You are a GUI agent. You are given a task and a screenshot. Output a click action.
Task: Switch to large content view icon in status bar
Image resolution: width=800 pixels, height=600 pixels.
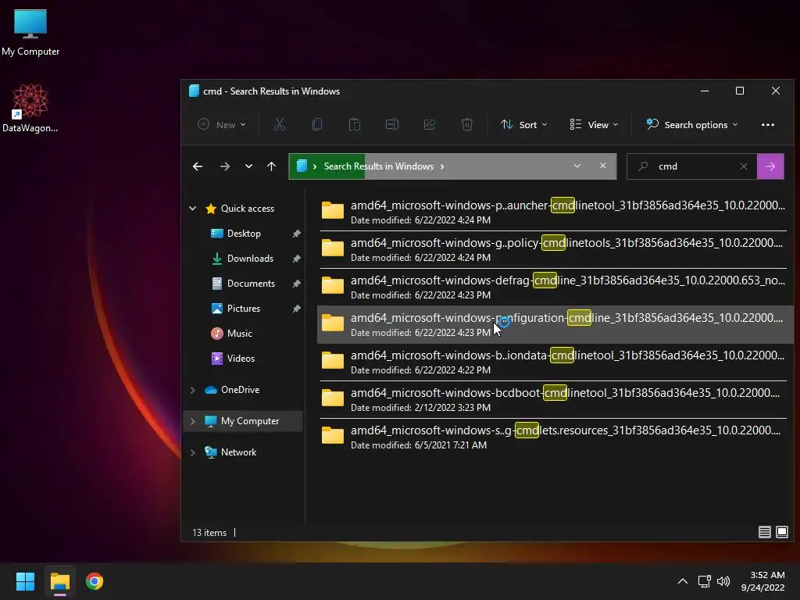tap(782, 532)
